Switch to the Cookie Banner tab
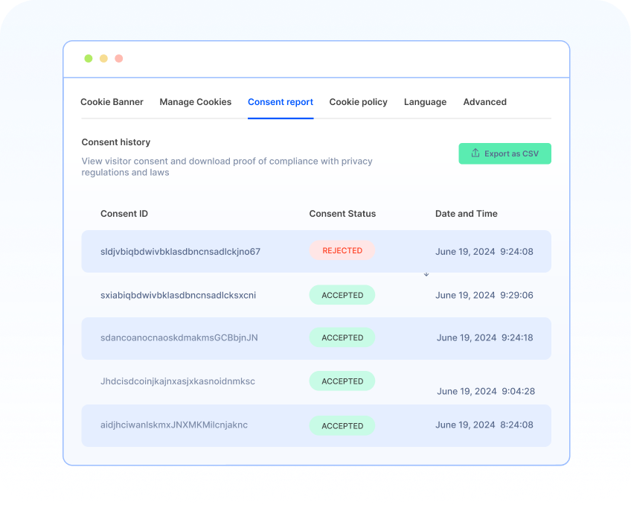 tap(112, 102)
